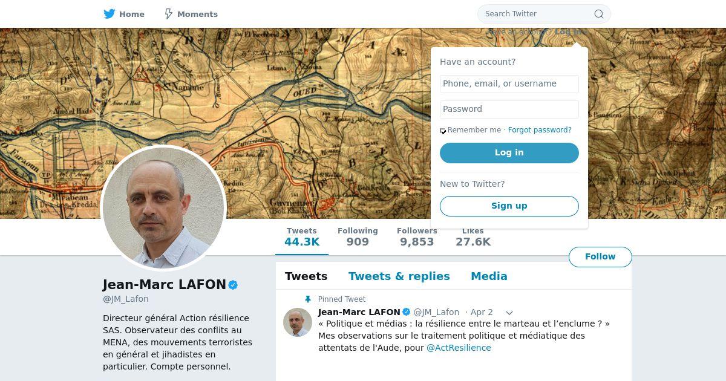Follow Jean-Marc LAFON
Image resolution: width=726 pixels, height=381 pixels.
[x=600, y=257]
